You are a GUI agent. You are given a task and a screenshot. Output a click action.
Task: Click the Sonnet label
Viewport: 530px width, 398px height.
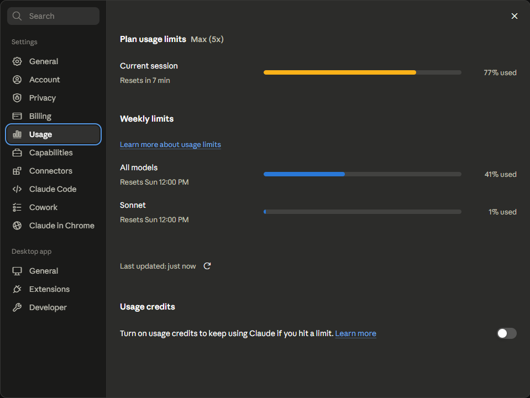[x=133, y=205]
